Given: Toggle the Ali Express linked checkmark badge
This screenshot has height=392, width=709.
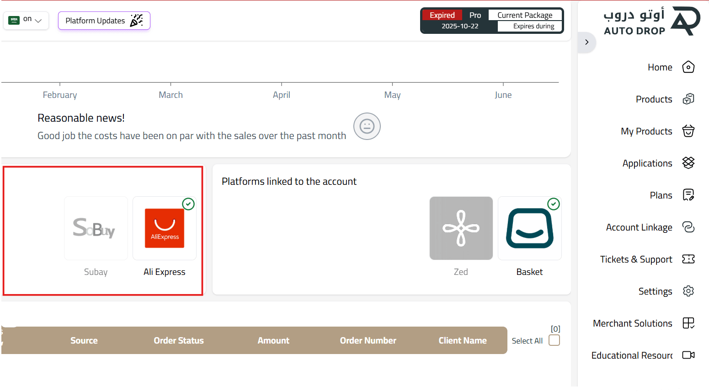Looking at the screenshot, I should [188, 204].
